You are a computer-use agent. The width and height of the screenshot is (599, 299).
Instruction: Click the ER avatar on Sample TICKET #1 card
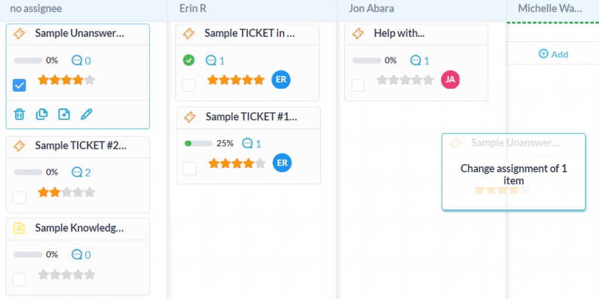click(x=282, y=163)
